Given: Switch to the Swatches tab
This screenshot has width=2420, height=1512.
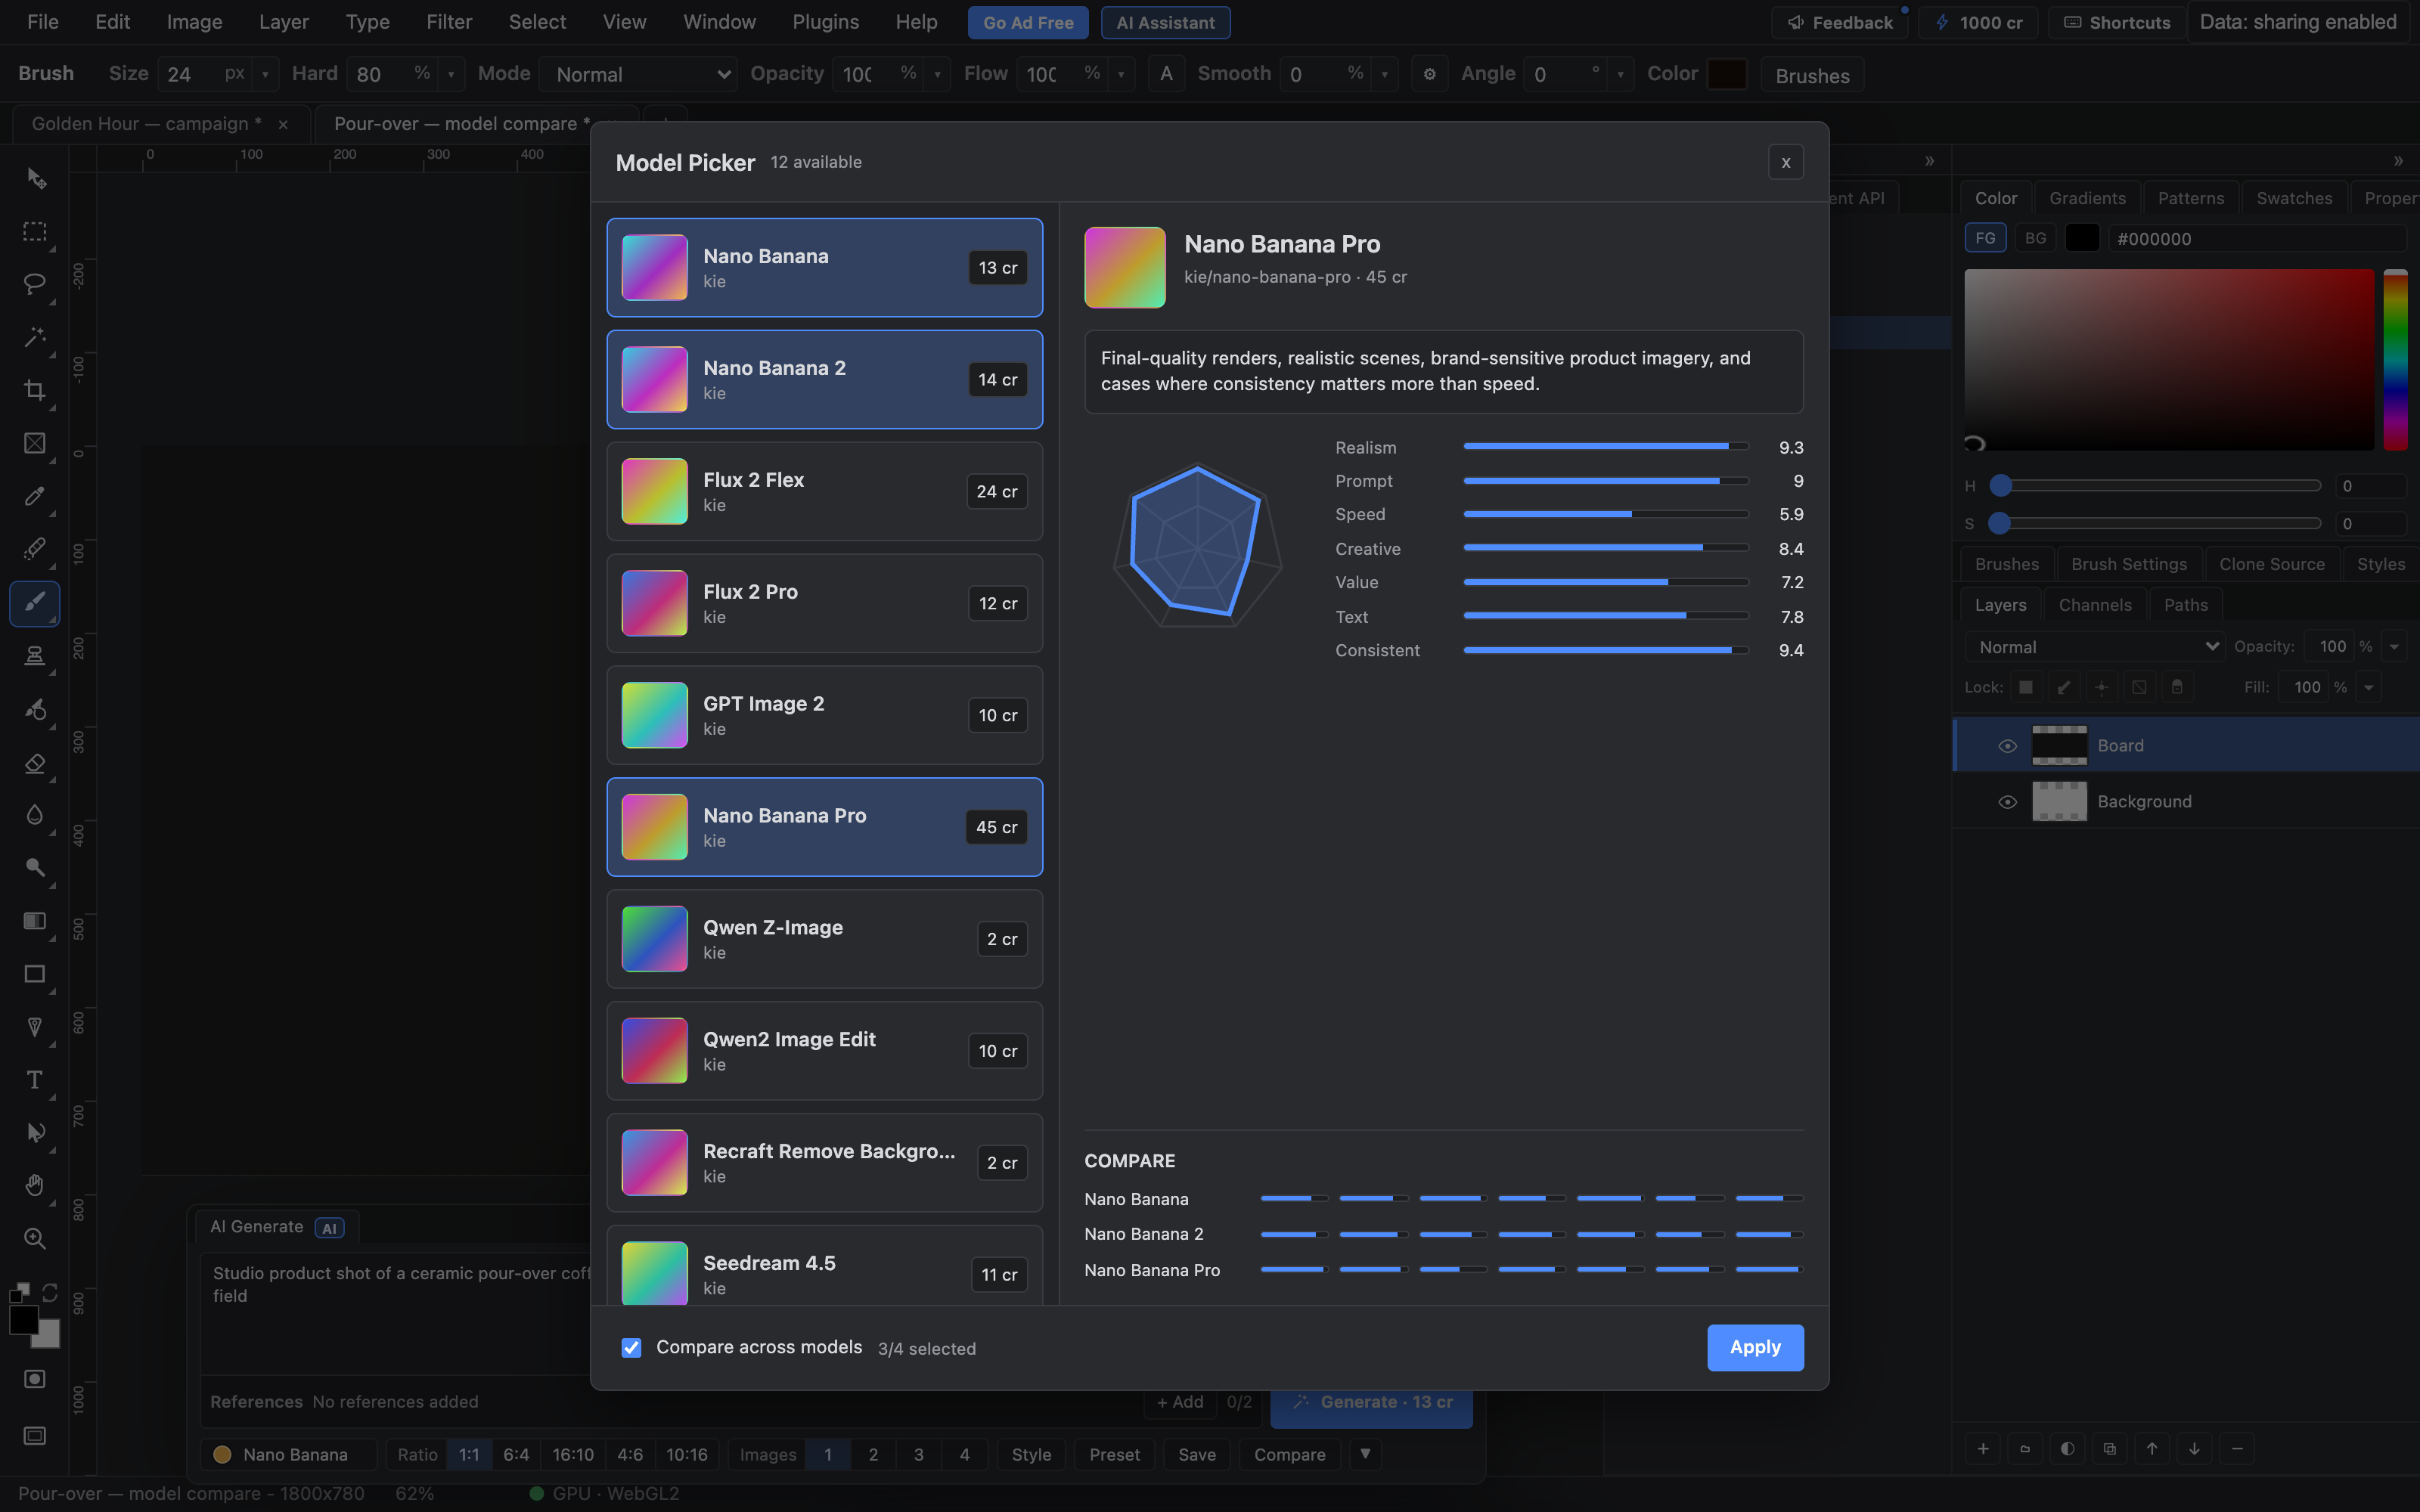Looking at the screenshot, I should 2294,198.
